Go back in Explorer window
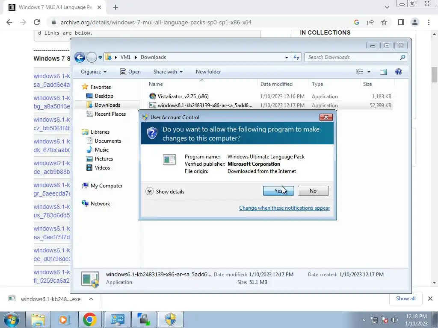Screen dimensions: 438x328 tap(80, 58)
